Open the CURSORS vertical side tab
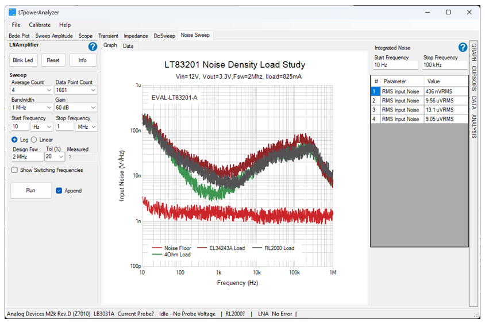485x327 pixels. pyautogui.click(x=474, y=79)
